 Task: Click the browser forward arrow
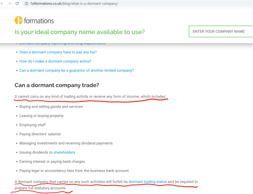click(x=10, y=3)
